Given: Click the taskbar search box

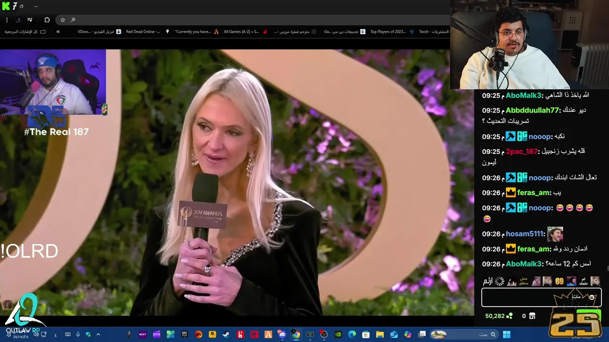Looking at the screenshot, I should [x=464, y=334].
